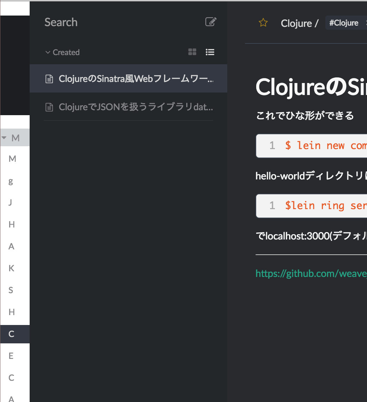
Task: Click the note title ClojureのSi heading
Action: coord(311,87)
